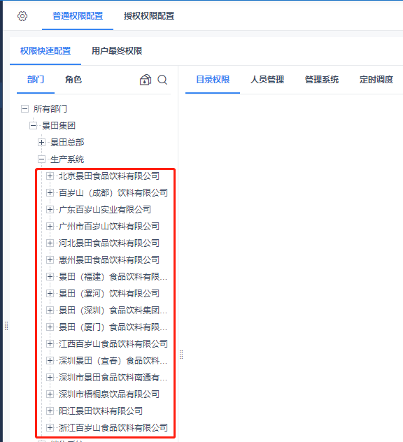The height and width of the screenshot is (442, 403).
Task: Open the 用户最终权限 tab
Action: pyautogui.click(x=117, y=51)
